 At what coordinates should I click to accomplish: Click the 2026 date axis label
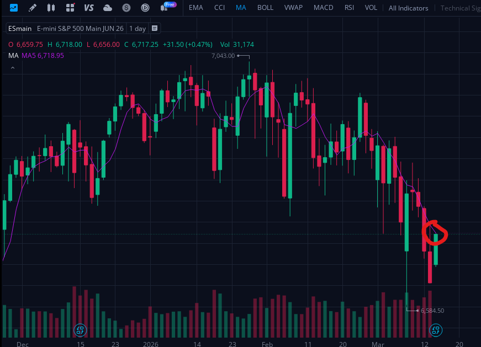coord(151,344)
